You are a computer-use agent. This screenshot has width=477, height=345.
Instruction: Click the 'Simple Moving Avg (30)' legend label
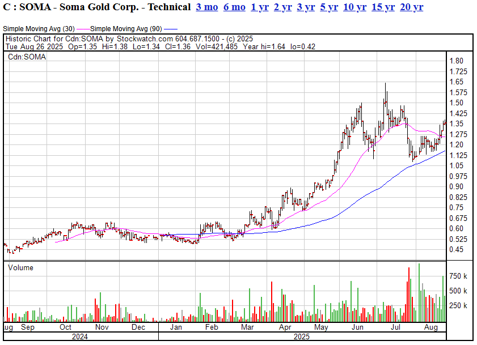point(39,29)
